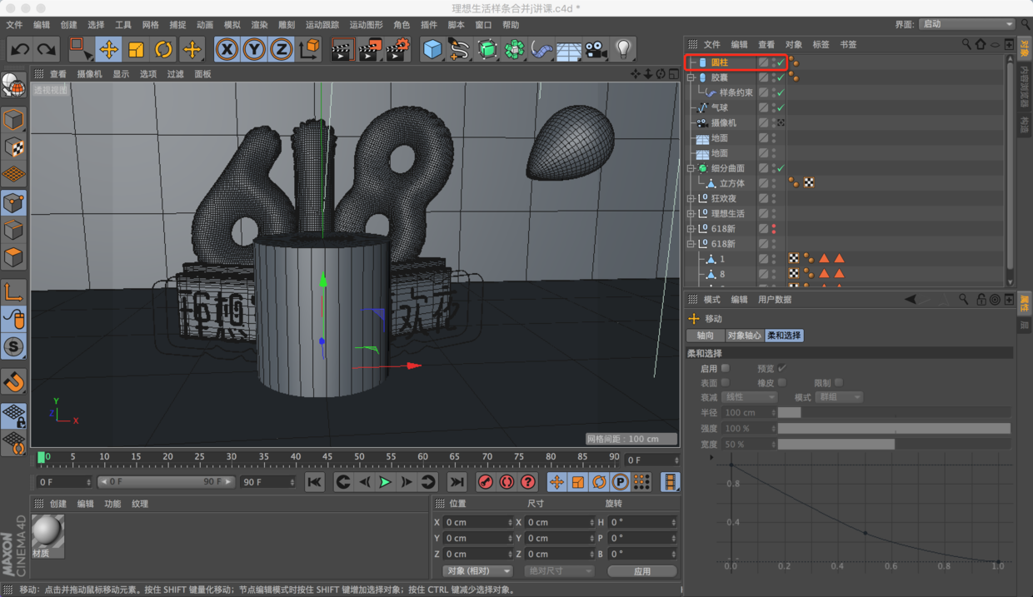Open render to picture viewer
1033x597 pixels.
(x=369, y=49)
